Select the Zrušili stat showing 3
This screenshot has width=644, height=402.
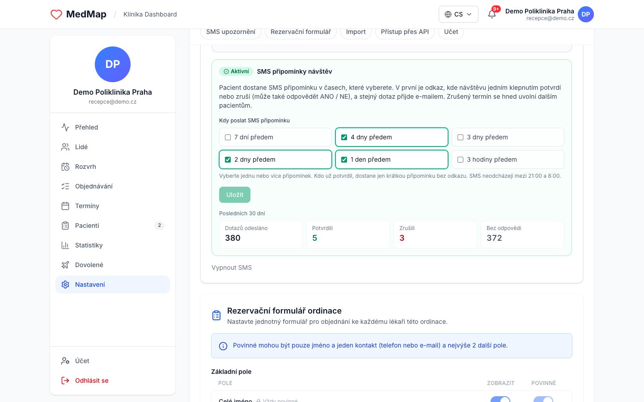pyautogui.click(x=435, y=234)
